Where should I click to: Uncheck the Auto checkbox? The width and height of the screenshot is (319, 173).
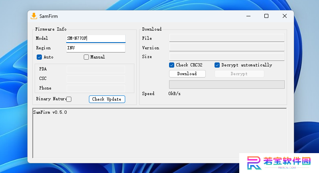tap(39, 57)
